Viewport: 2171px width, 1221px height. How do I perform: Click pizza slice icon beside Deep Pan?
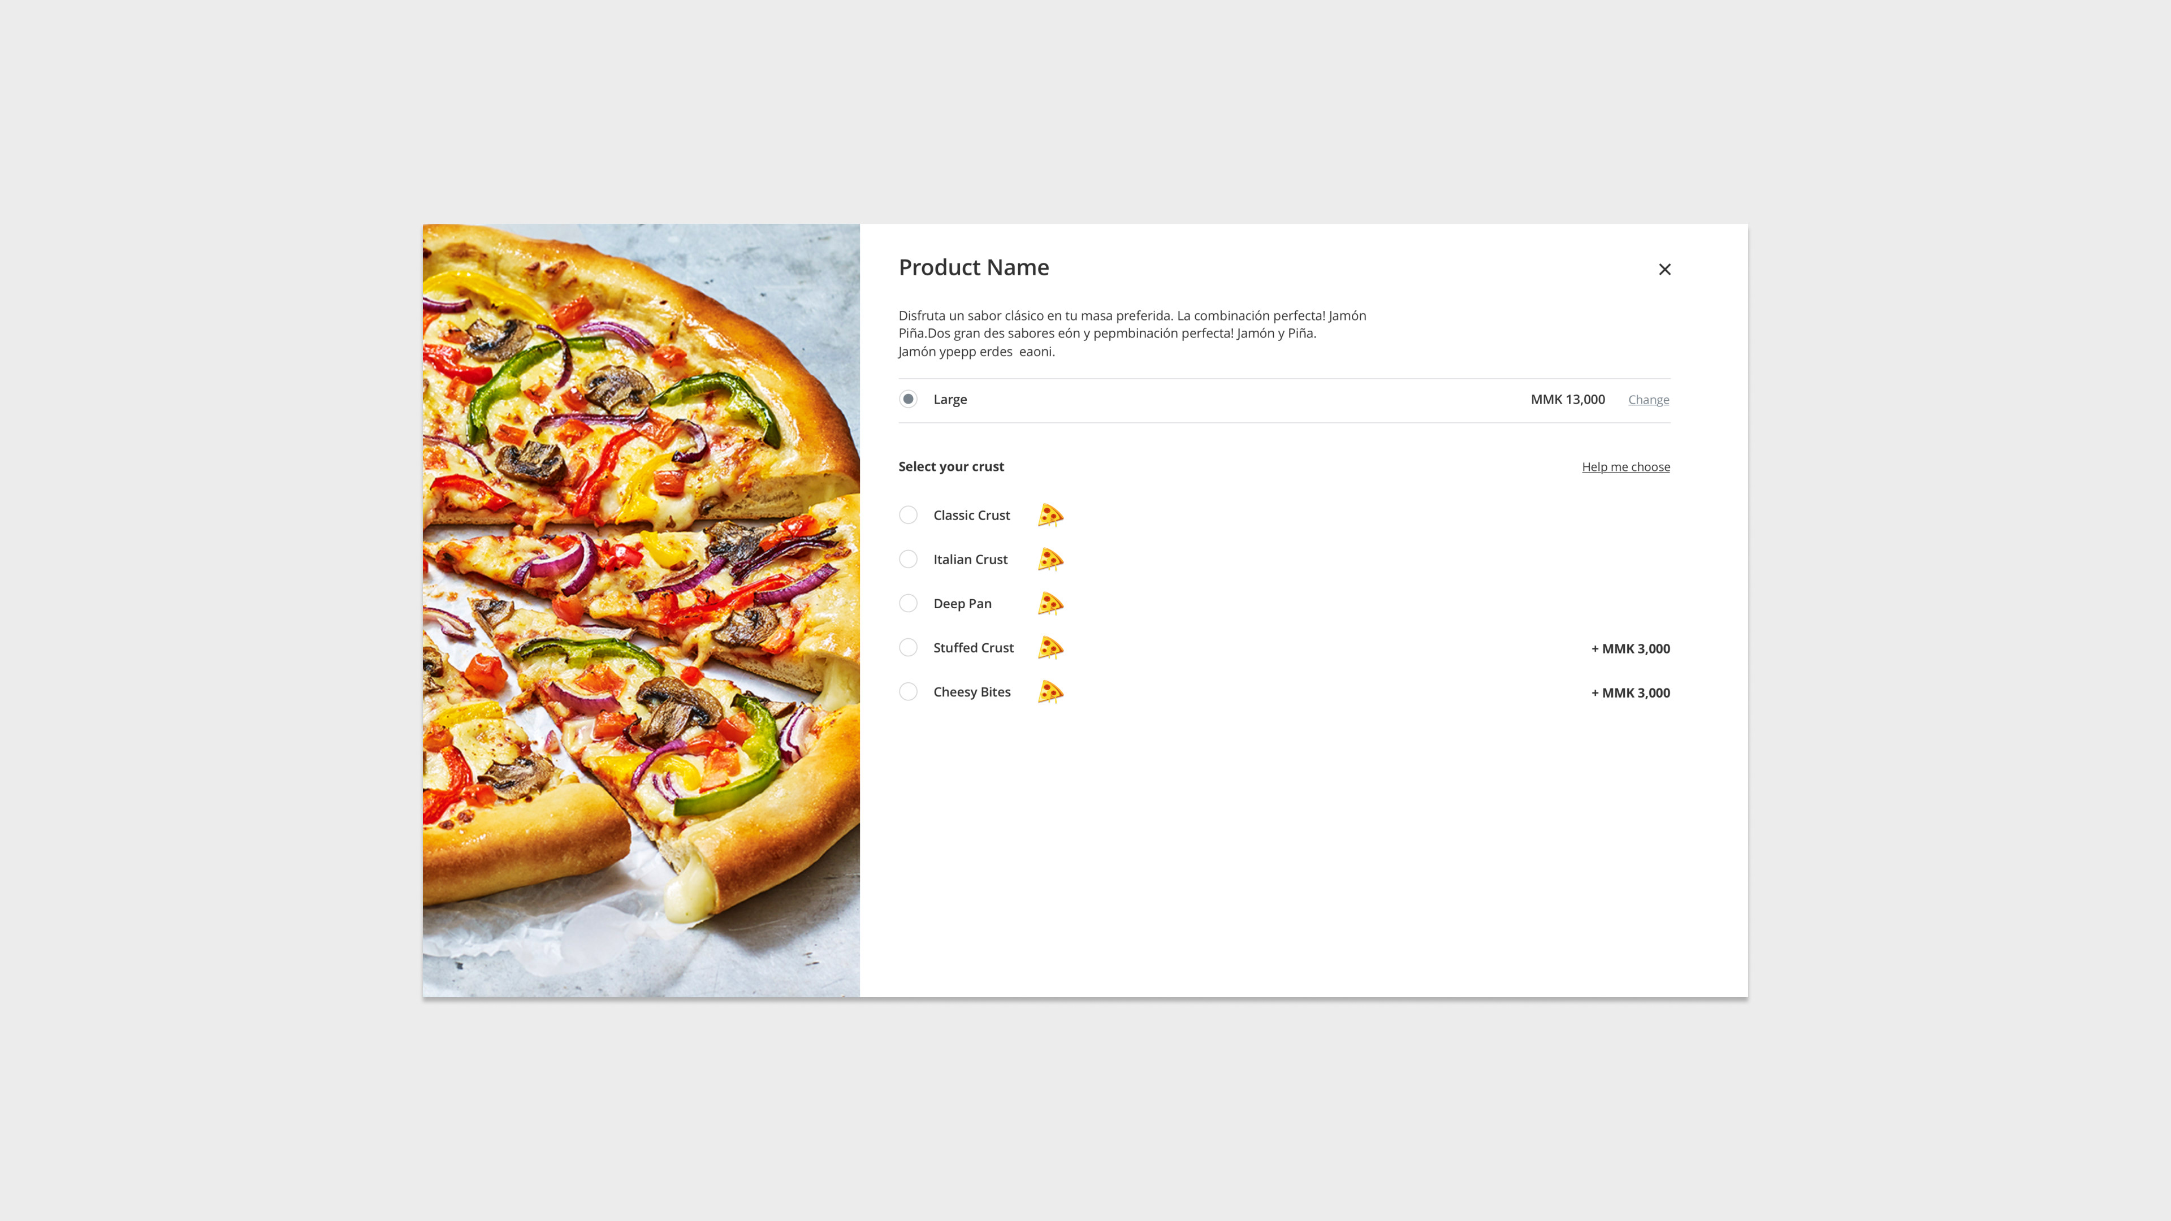pyautogui.click(x=1050, y=603)
